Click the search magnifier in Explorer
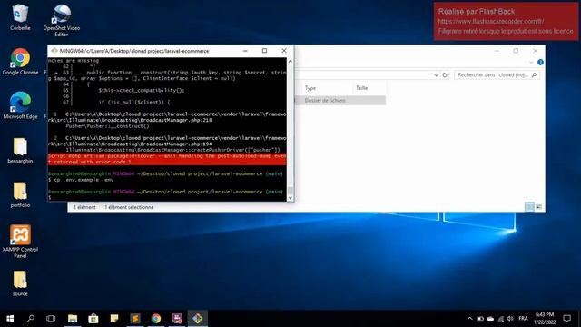Screen dimensions: 581x327 (534, 74)
